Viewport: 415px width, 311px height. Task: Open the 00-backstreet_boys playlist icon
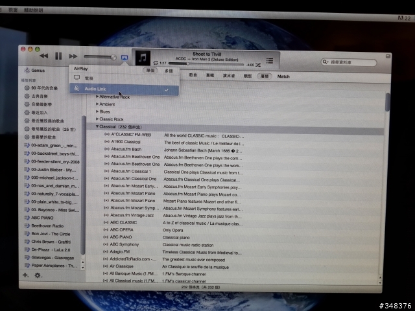click(27, 153)
